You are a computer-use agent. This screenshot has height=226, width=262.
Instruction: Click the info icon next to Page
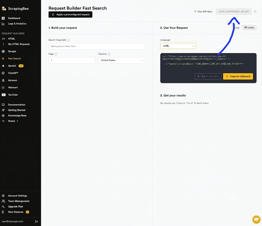click(x=56, y=54)
